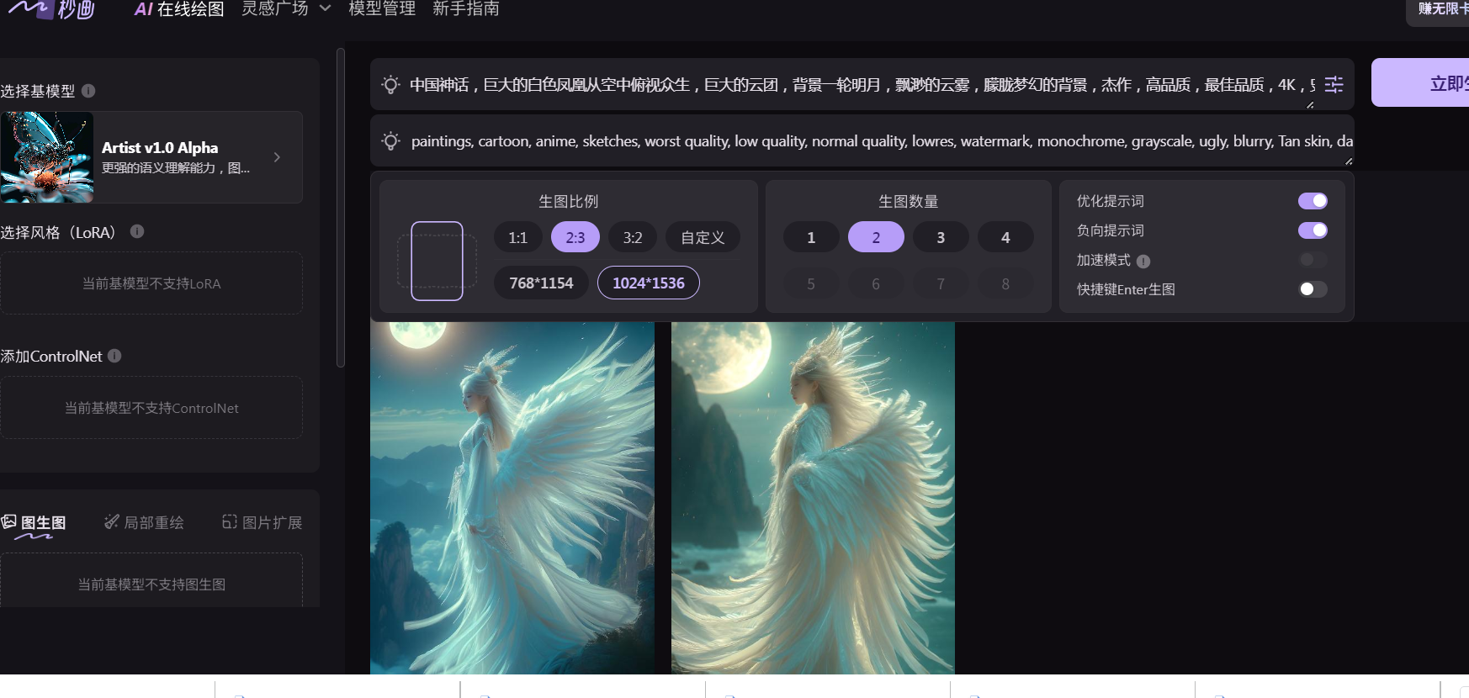Open the 新手指南 menu item
This screenshot has width=1469, height=698.
(x=466, y=8)
